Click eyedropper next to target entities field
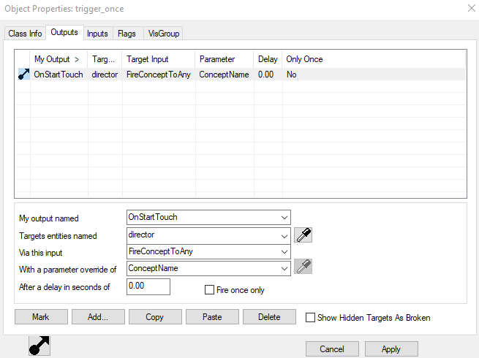 coord(303,235)
